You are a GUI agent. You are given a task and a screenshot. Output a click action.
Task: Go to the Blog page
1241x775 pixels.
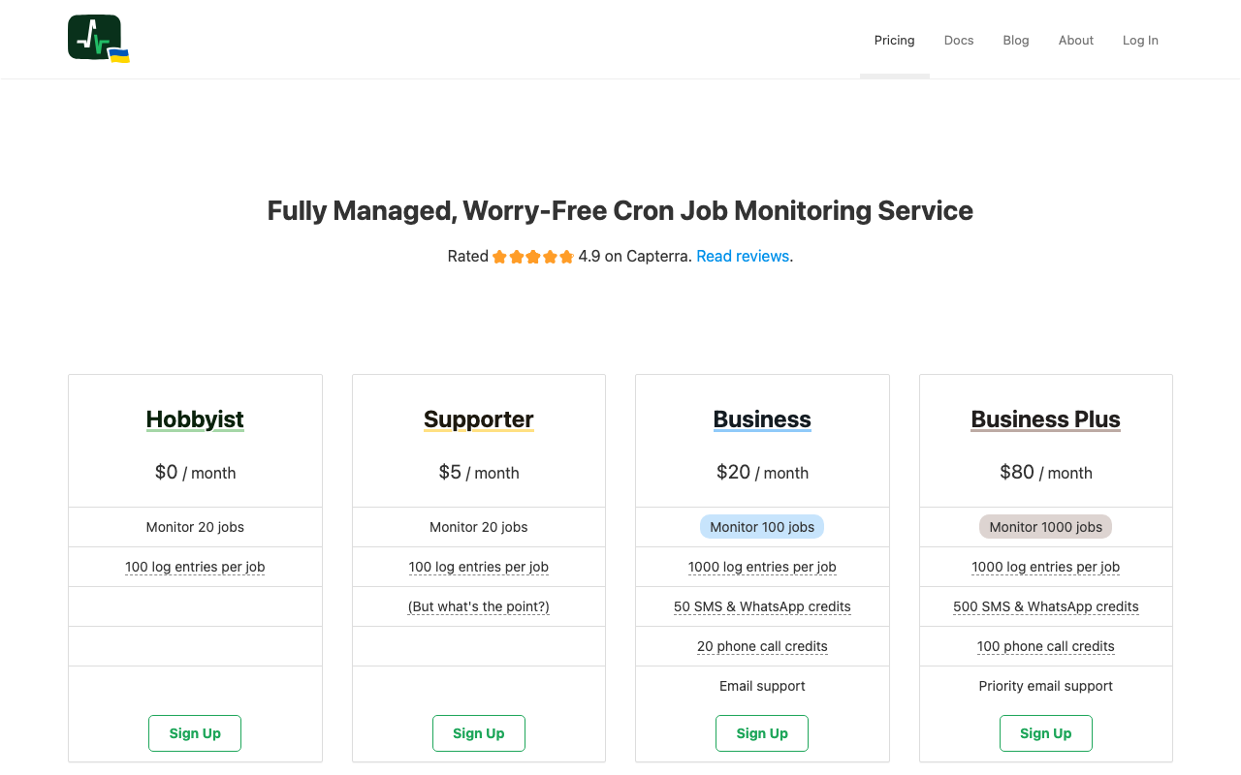(x=1016, y=40)
